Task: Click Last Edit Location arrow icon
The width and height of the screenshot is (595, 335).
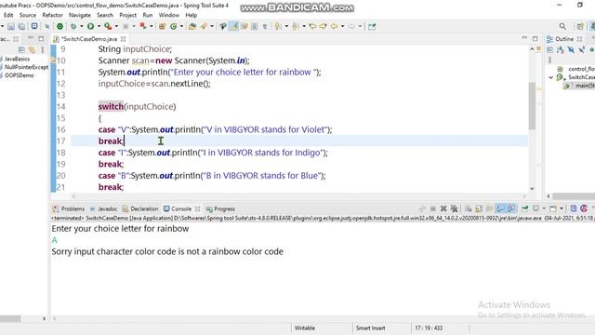Action: coord(313,26)
